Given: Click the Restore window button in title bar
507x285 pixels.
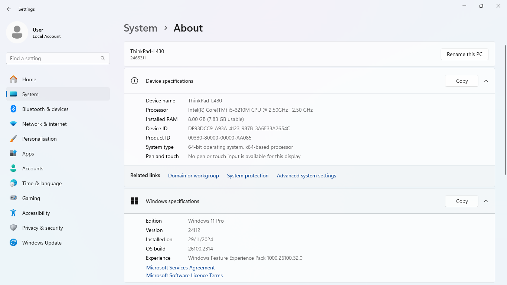Looking at the screenshot, I should click(481, 6).
